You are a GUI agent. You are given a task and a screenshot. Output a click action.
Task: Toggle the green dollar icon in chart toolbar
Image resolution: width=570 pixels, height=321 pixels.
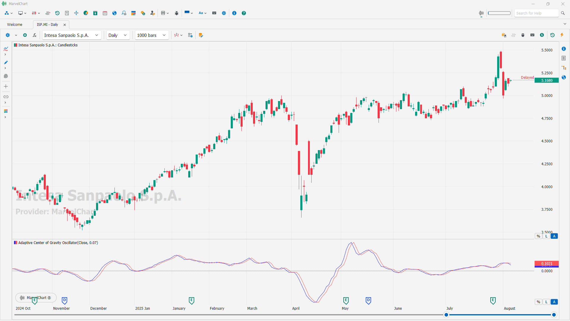click(x=542, y=35)
